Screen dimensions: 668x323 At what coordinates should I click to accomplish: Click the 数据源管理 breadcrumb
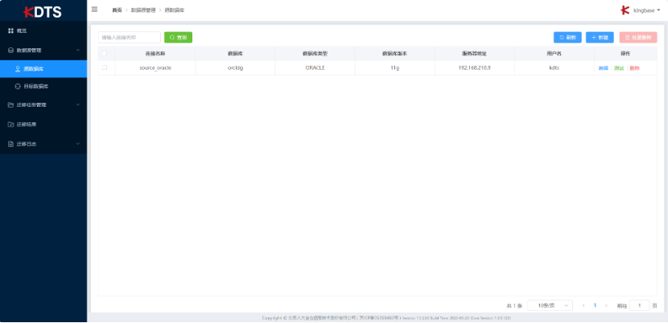coord(143,10)
